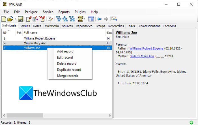Image resolution: width=198 pixels, height=125 pixels.
Task: Click the horizontal scrollbar left arrow
Action: (4, 115)
